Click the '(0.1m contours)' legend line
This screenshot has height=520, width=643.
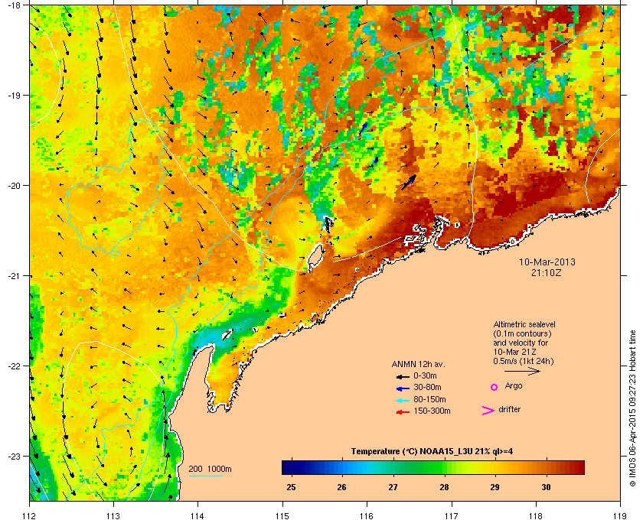(522, 333)
